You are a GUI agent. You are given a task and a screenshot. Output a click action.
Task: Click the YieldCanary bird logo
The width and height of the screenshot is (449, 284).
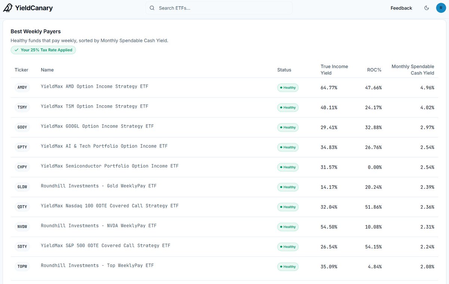pos(8,8)
